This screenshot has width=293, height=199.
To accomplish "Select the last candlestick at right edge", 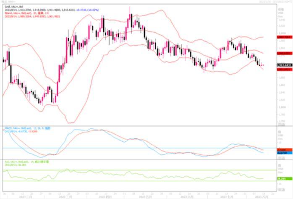I will click(263, 65).
